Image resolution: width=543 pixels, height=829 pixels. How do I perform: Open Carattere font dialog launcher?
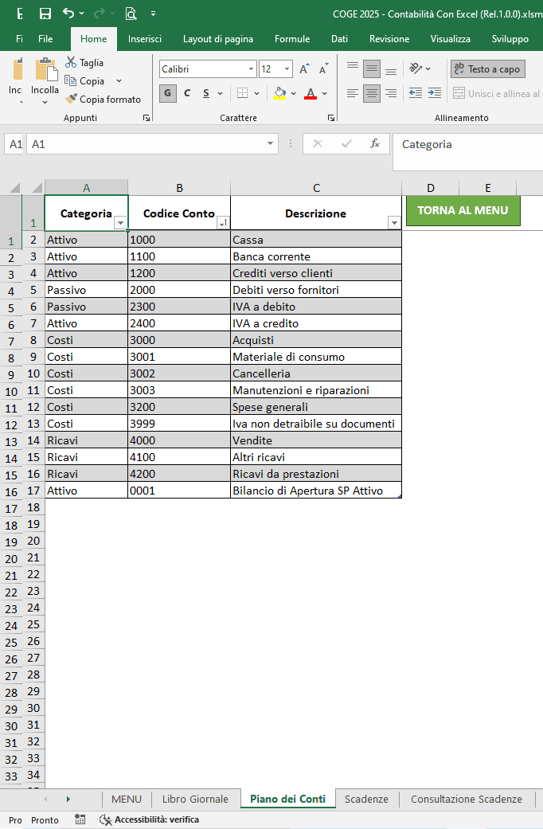coord(331,119)
